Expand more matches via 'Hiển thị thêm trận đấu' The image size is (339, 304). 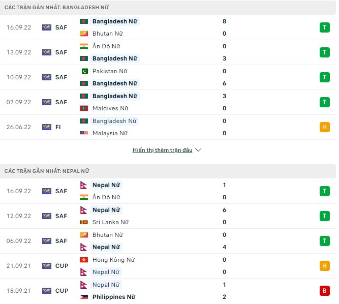click(162, 150)
